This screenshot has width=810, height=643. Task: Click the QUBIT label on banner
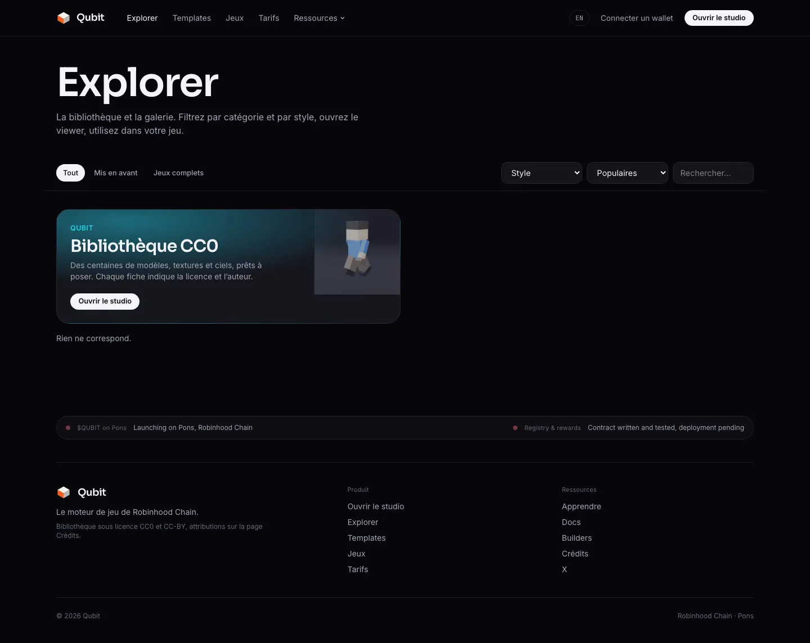82,228
